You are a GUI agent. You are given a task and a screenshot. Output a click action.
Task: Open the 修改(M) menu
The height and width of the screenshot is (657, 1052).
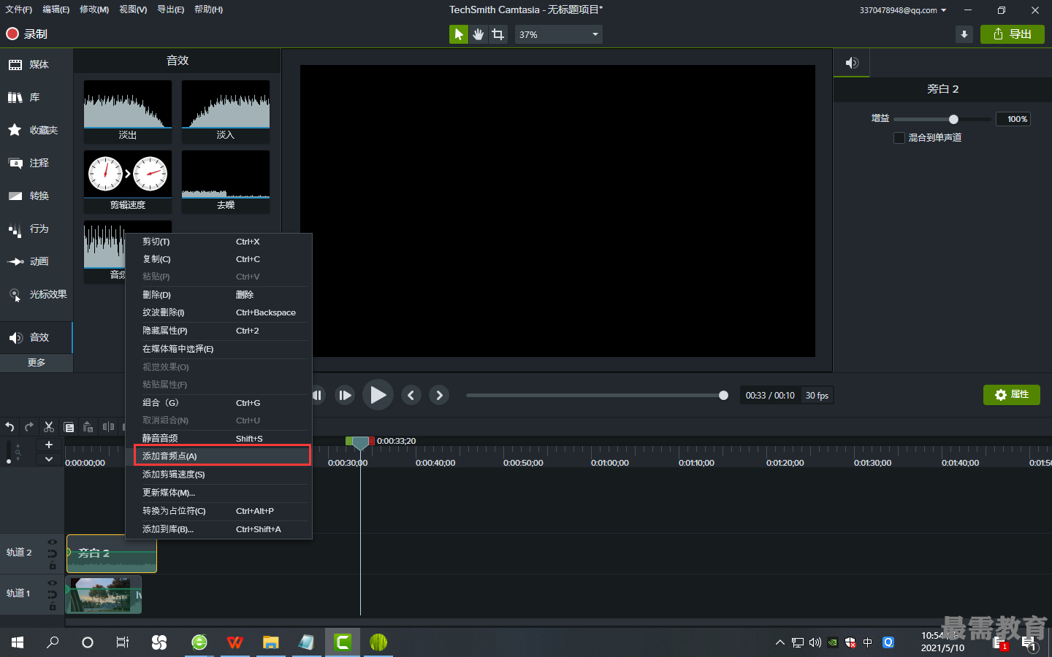pyautogui.click(x=94, y=9)
